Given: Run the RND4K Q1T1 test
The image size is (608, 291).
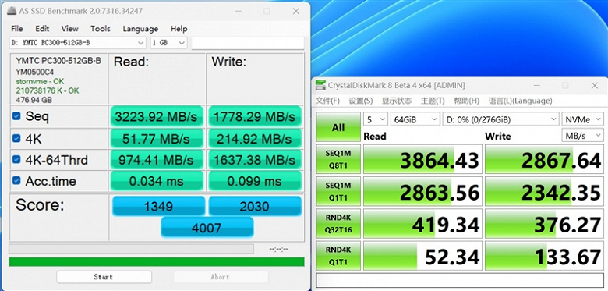Looking at the screenshot, I should (x=338, y=256).
